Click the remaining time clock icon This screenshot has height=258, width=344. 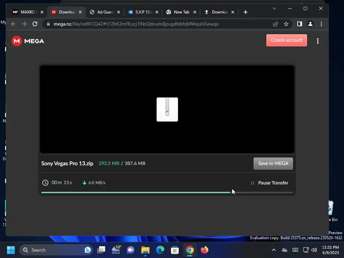point(45,183)
